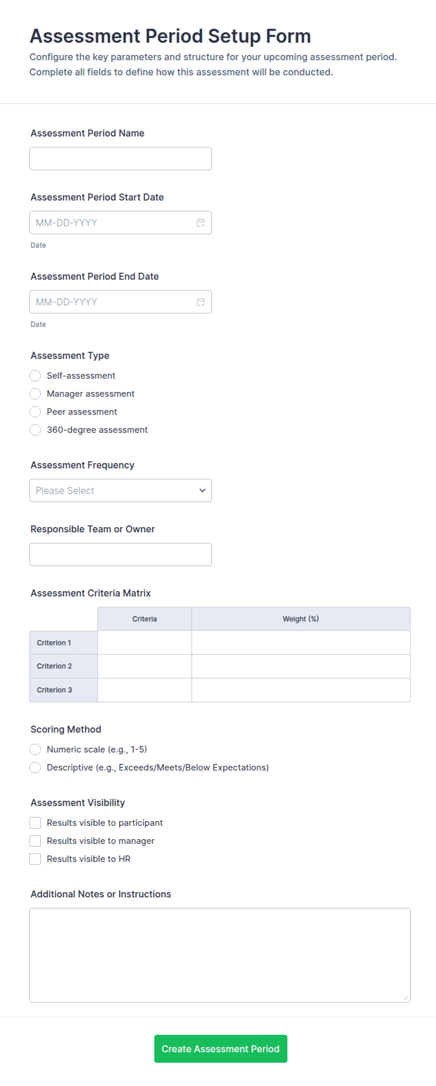Select the Self-assessment radio option
Image resolution: width=436 pixels, height=1086 pixels.
click(x=35, y=376)
